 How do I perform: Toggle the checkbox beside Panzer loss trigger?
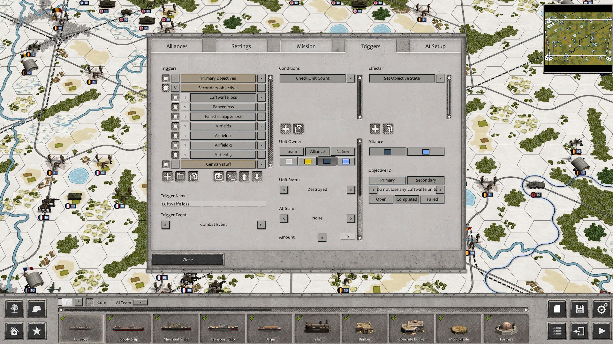(175, 107)
